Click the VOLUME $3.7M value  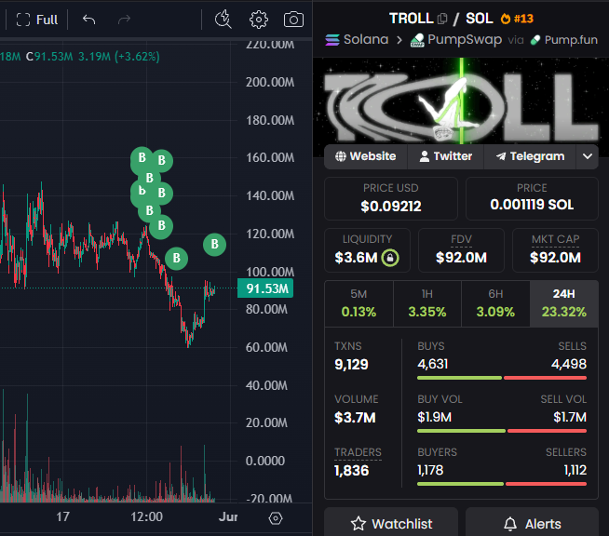pyautogui.click(x=355, y=418)
